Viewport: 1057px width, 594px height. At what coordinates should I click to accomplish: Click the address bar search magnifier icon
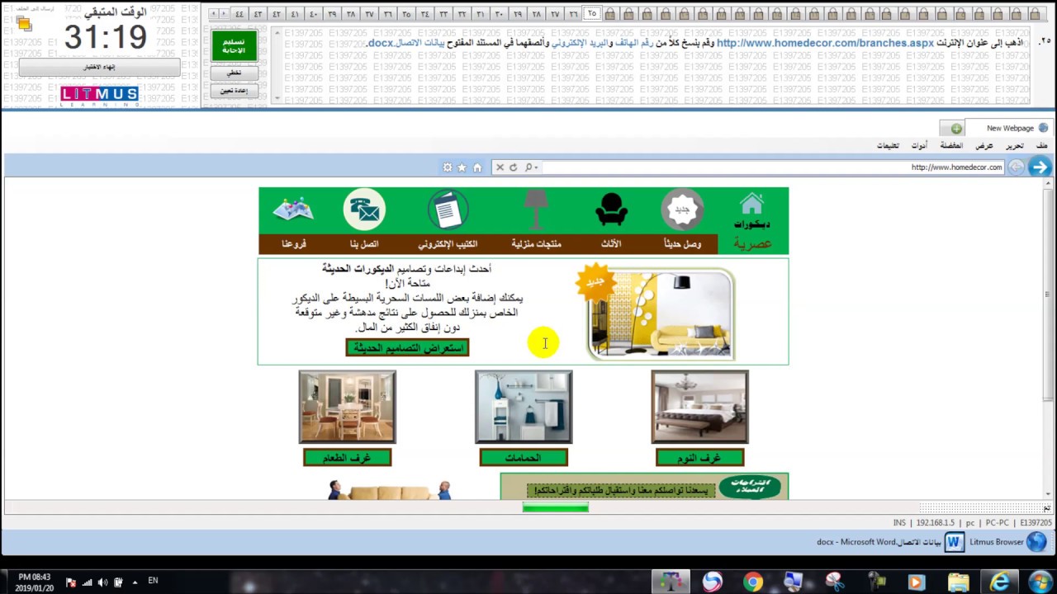[528, 167]
